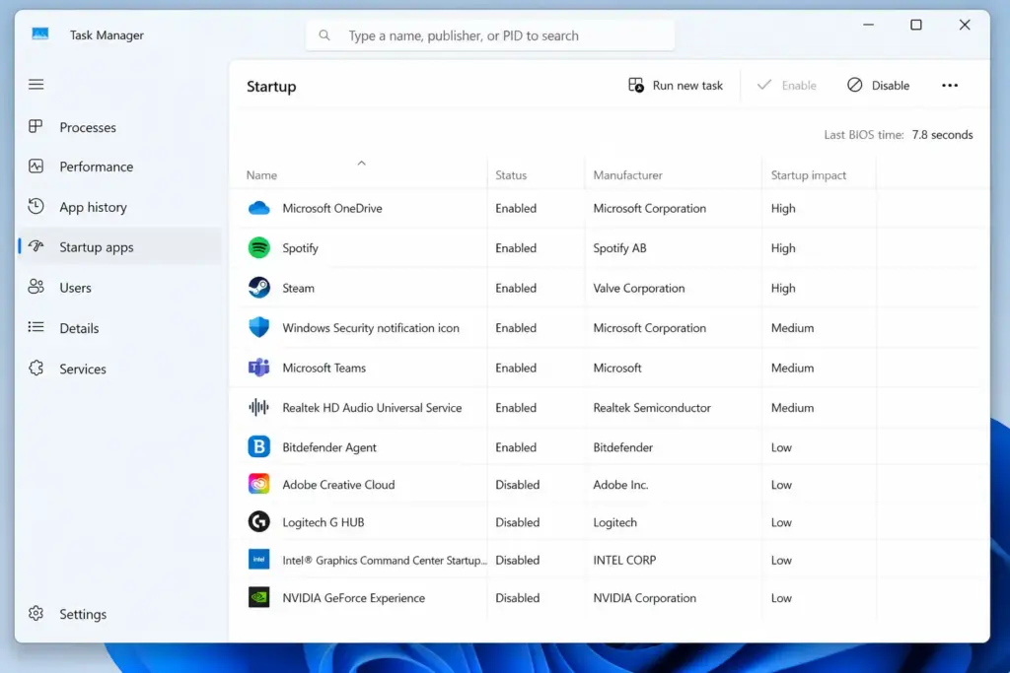Click the Disabled status of Adobe Creative Cloud
This screenshot has height=673, width=1010.
517,485
